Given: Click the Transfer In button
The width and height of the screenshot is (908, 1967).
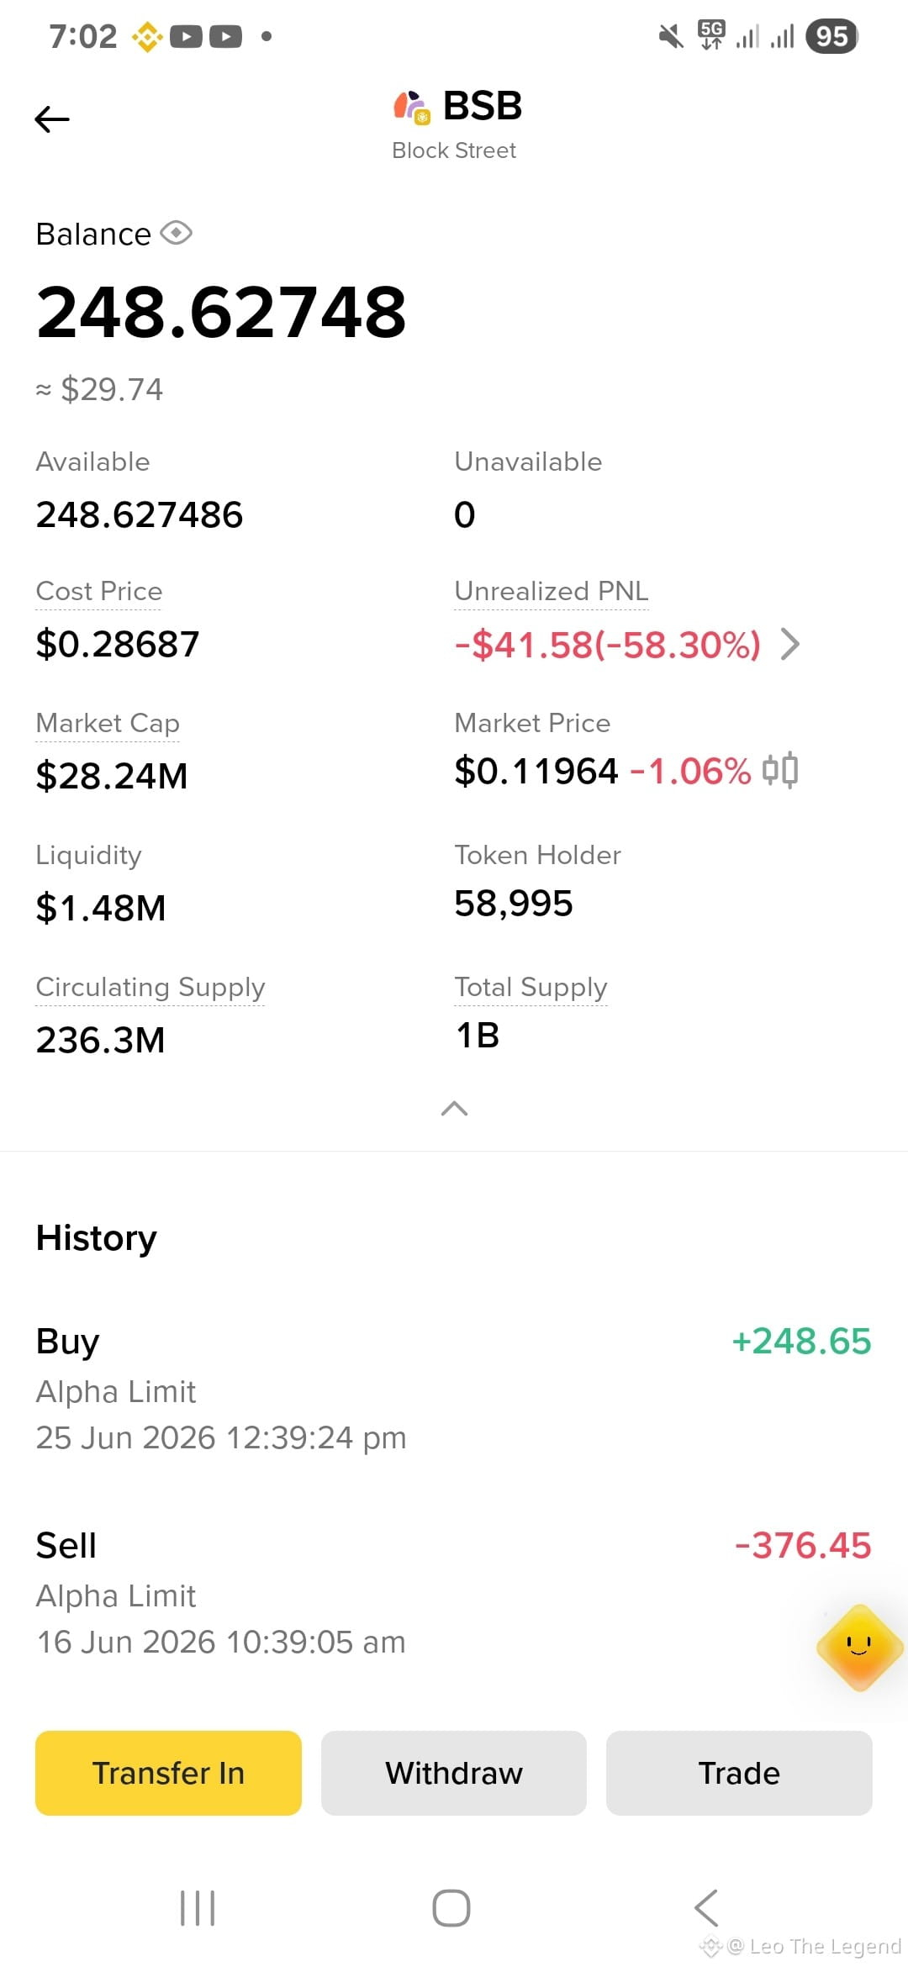Looking at the screenshot, I should (168, 1773).
